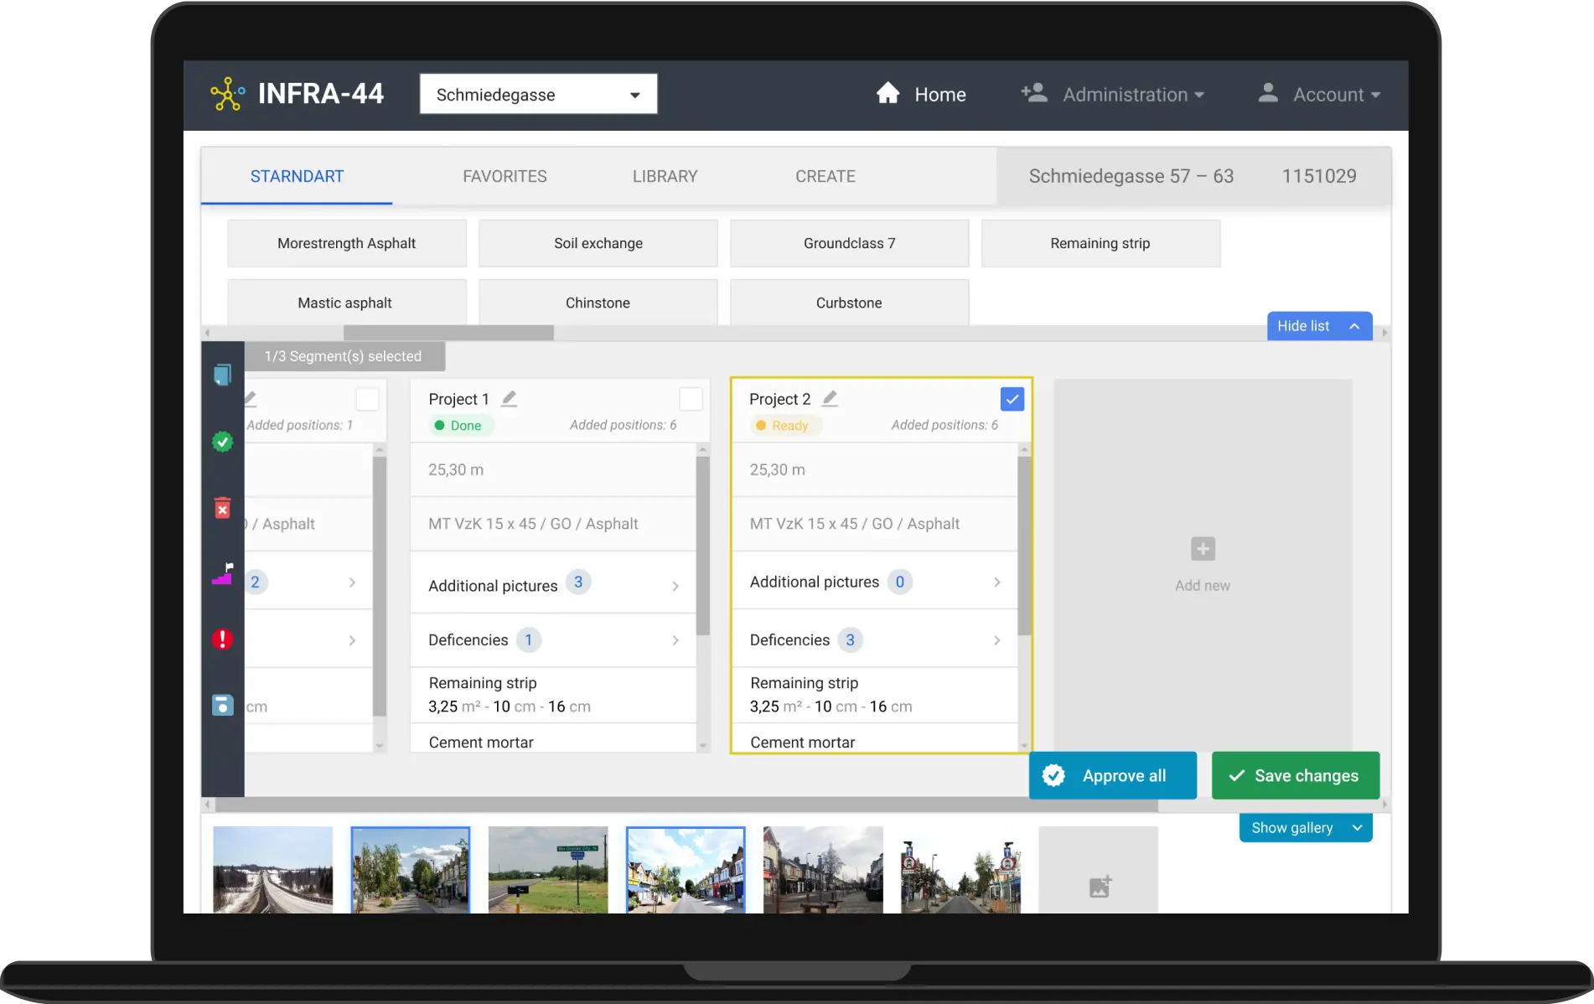Click the green approve badge icon
Screen dimensions: 1594x1004
click(222, 442)
